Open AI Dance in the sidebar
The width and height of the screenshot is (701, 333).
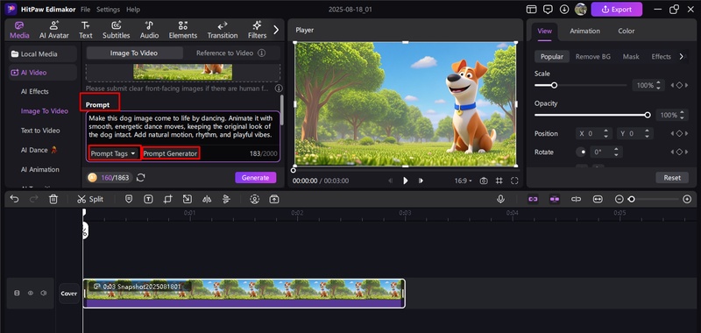39,150
